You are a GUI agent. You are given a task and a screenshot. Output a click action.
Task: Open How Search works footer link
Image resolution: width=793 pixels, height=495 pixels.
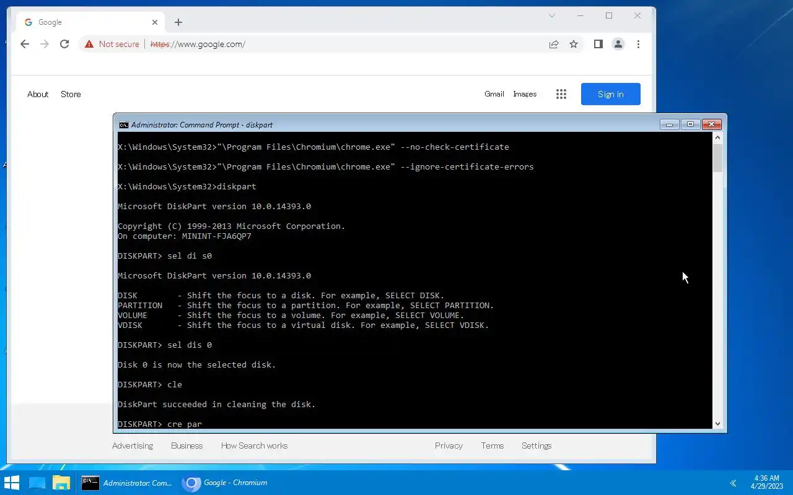click(255, 445)
